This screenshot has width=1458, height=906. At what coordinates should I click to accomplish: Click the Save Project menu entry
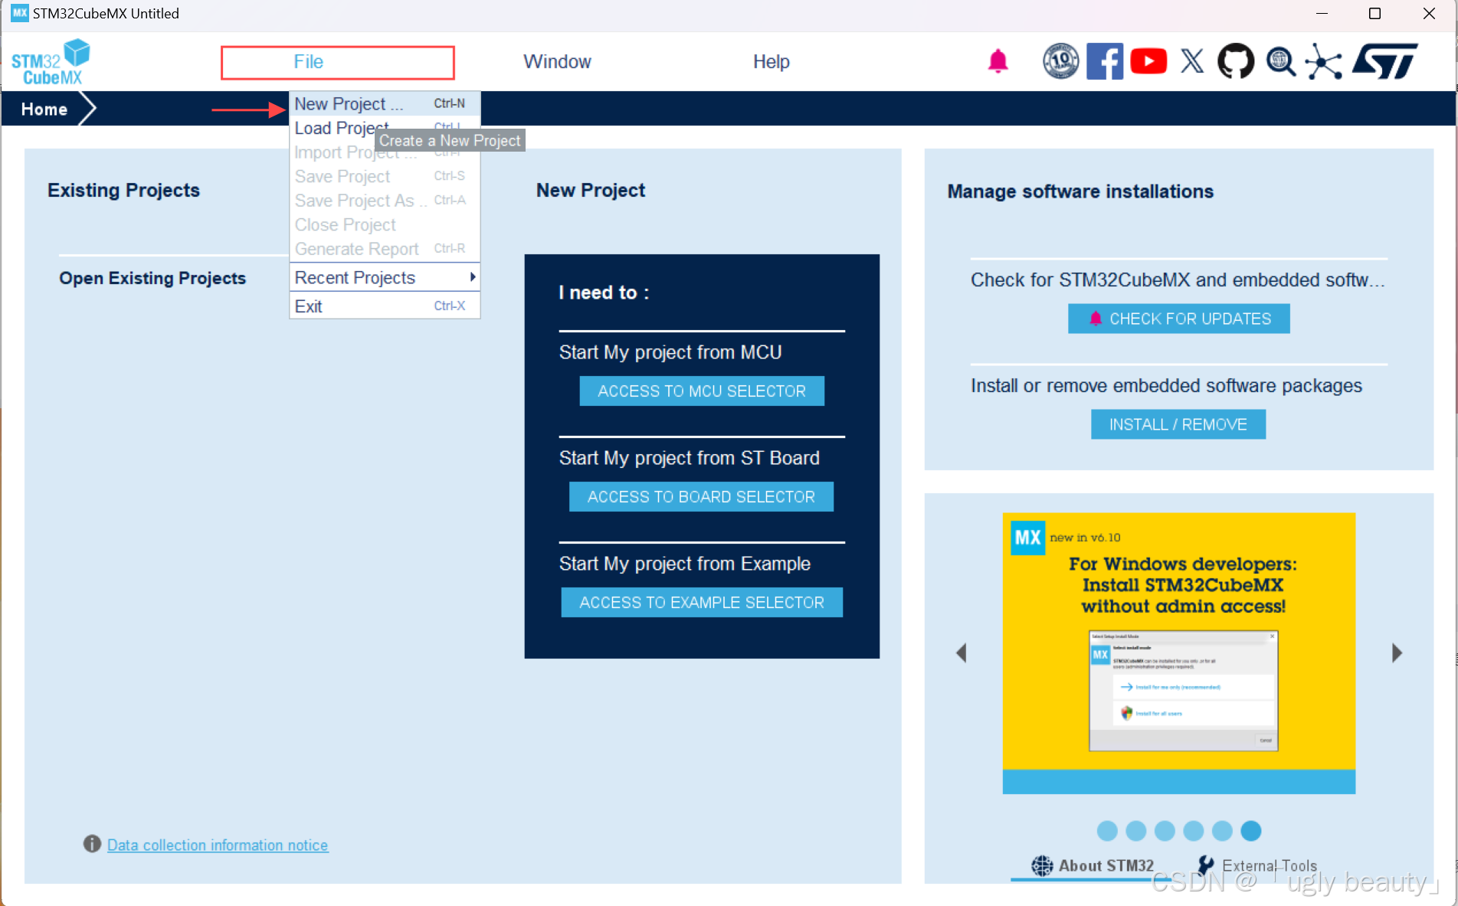point(385,176)
